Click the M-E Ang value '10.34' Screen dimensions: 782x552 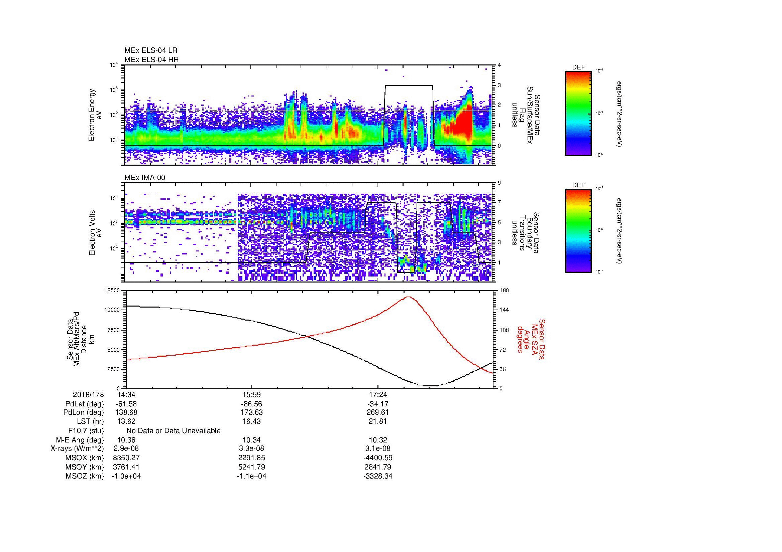point(252,440)
